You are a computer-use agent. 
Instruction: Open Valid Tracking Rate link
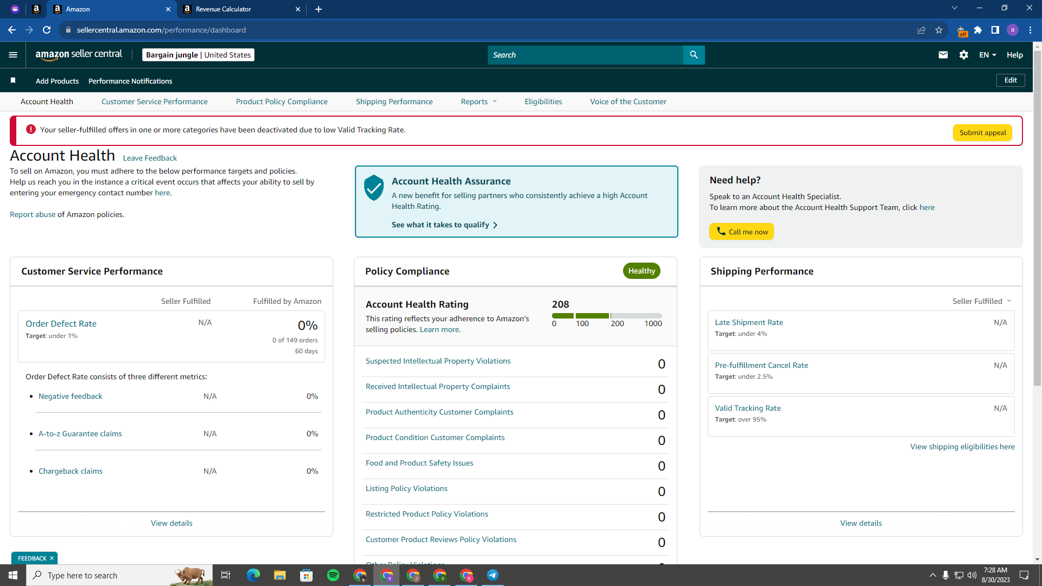click(748, 408)
